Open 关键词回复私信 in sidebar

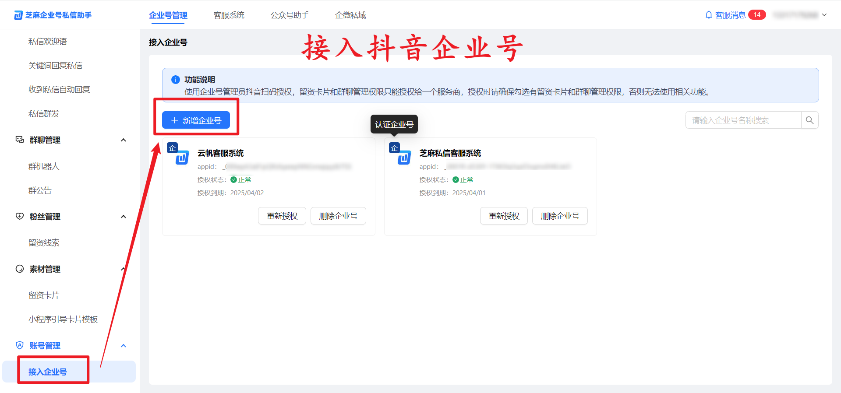[55, 66]
